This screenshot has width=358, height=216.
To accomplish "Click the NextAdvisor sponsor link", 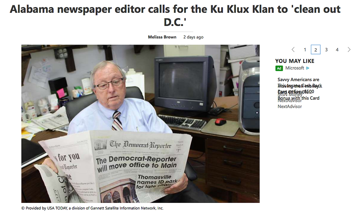I will click(x=289, y=106).
